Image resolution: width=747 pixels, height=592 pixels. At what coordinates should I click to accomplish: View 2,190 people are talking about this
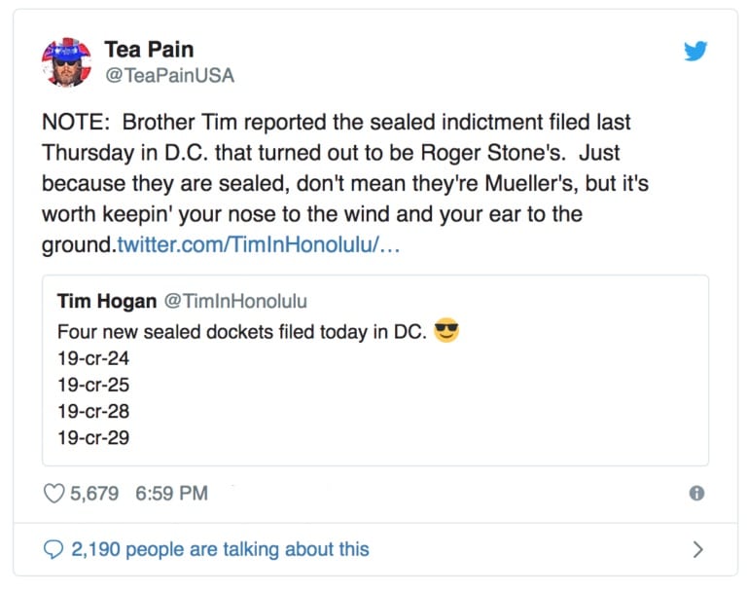pyautogui.click(x=220, y=549)
